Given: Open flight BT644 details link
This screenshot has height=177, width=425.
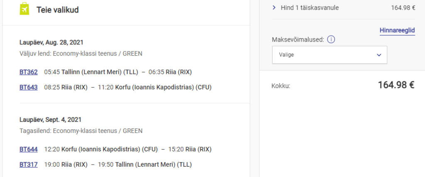Looking at the screenshot, I should coord(29,149).
